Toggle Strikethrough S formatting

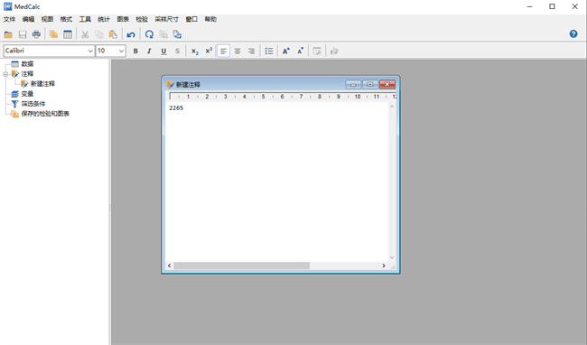(x=177, y=51)
